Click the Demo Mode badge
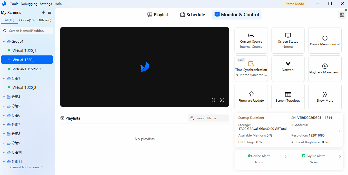This screenshot has width=348, height=175. pyautogui.click(x=295, y=4)
